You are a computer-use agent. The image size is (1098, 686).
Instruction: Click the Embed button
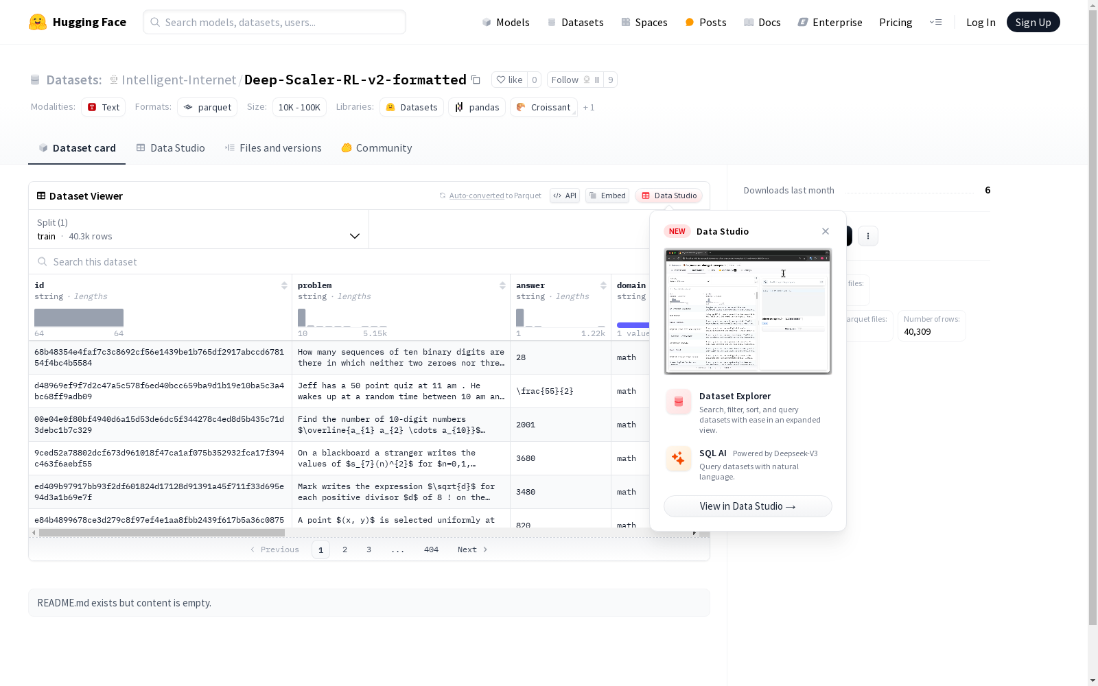point(607,196)
